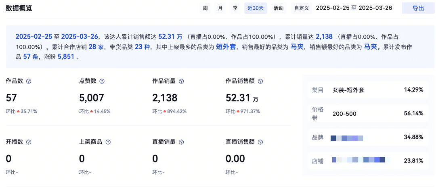Click 57 条 in summary paragraph
Viewport: 436px width, 187px height.
pyautogui.click(x=30, y=58)
